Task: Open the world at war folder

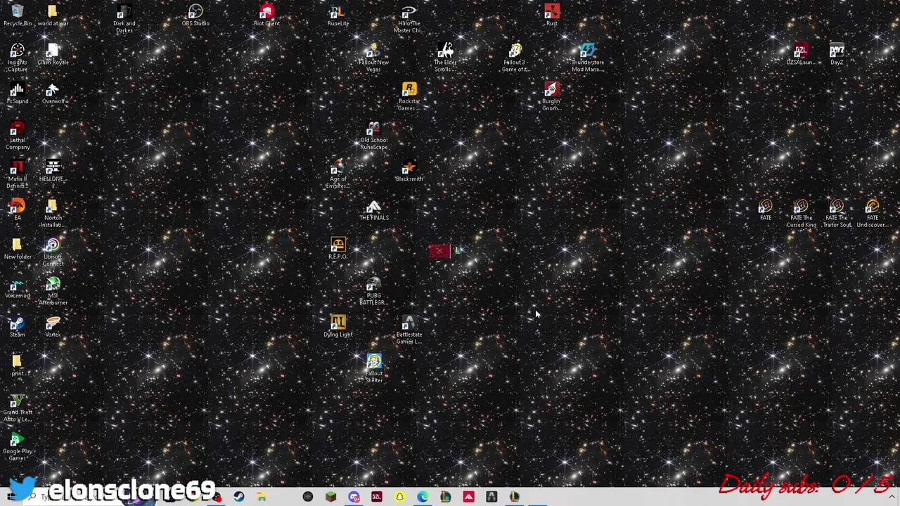Action: coord(53,15)
